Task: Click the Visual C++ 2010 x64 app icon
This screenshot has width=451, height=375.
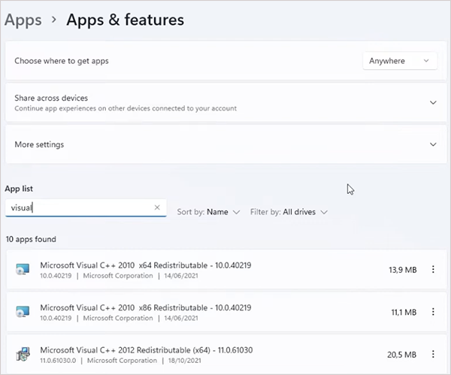Action: [23, 270]
